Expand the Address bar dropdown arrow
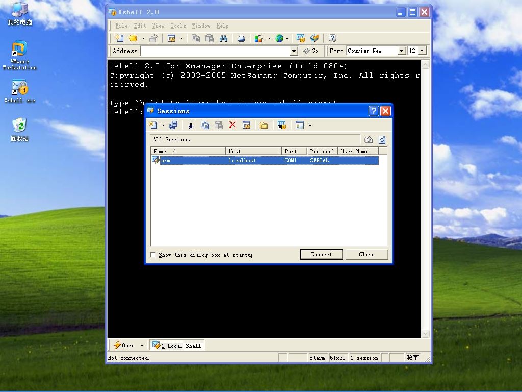This screenshot has width=522, height=392. point(294,51)
